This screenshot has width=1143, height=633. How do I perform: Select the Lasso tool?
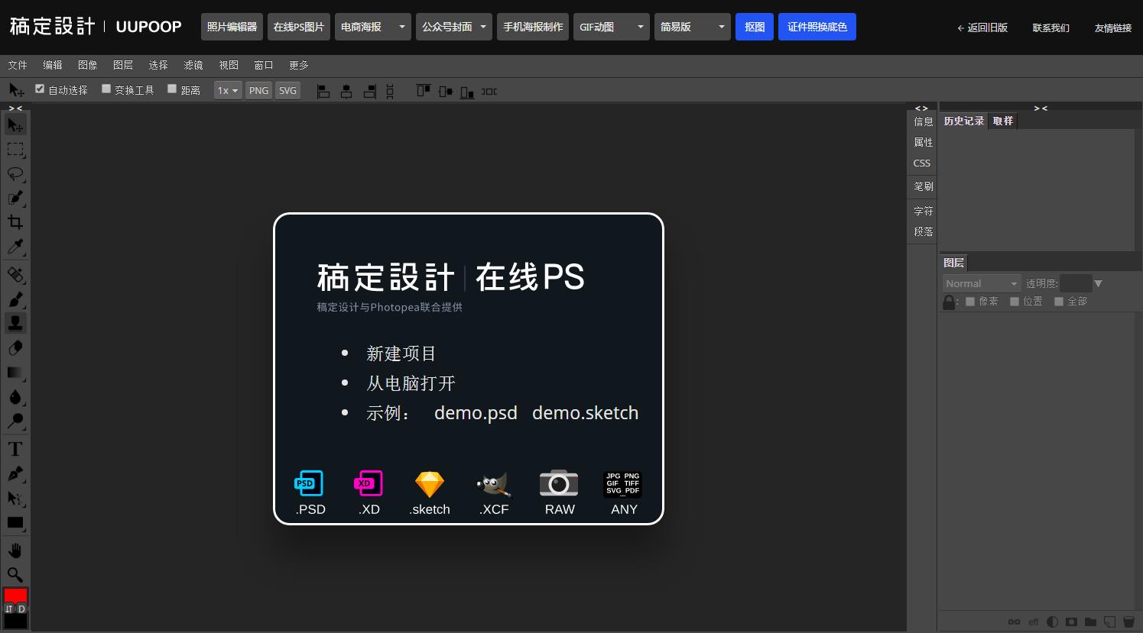tap(15, 173)
